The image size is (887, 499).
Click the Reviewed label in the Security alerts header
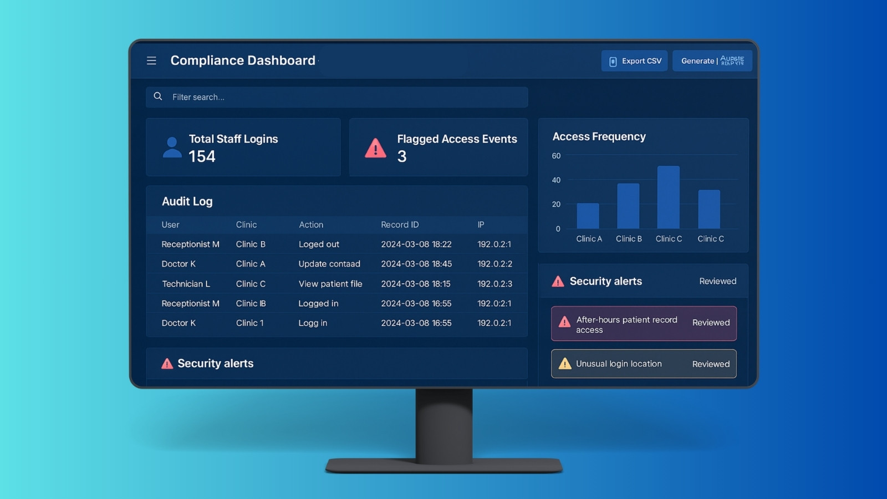tap(717, 281)
